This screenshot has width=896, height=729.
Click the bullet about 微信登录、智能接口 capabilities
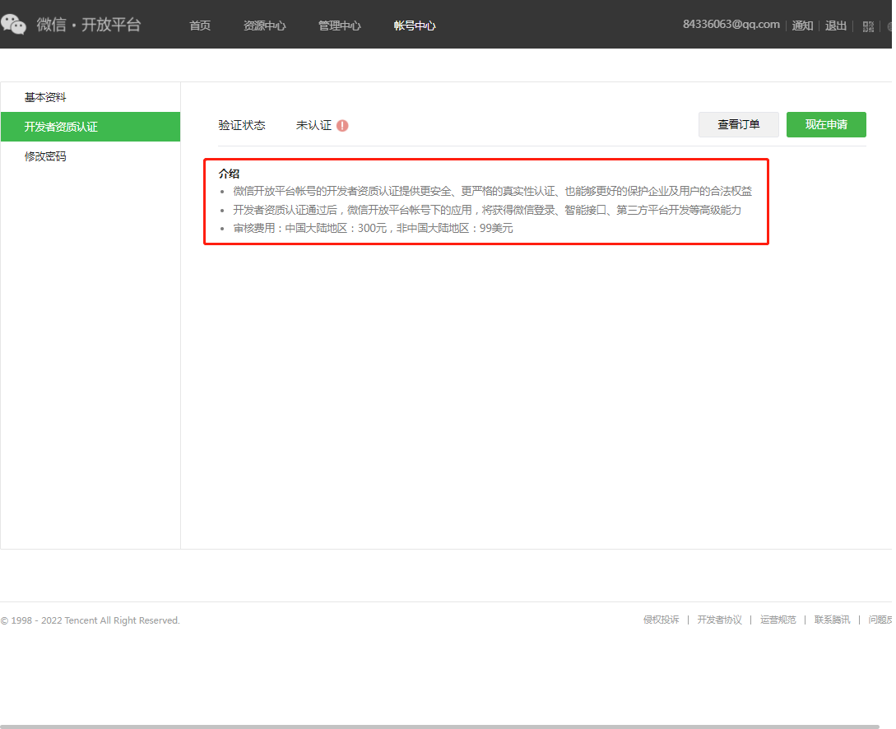tap(487, 211)
